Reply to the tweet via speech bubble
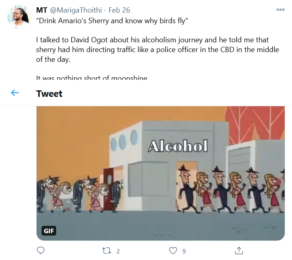Image resolution: width=292 pixels, height=260 pixels. (x=40, y=251)
